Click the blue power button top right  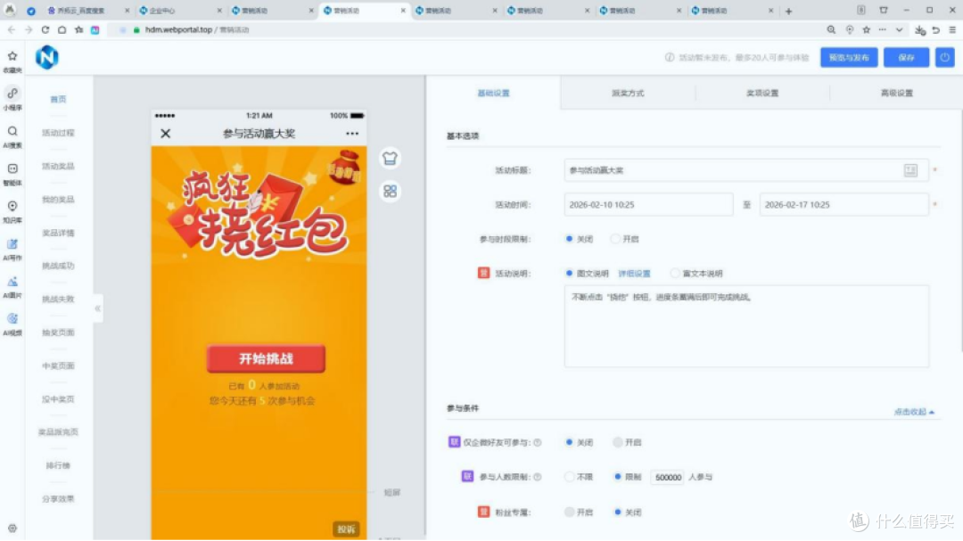pos(944,58)
